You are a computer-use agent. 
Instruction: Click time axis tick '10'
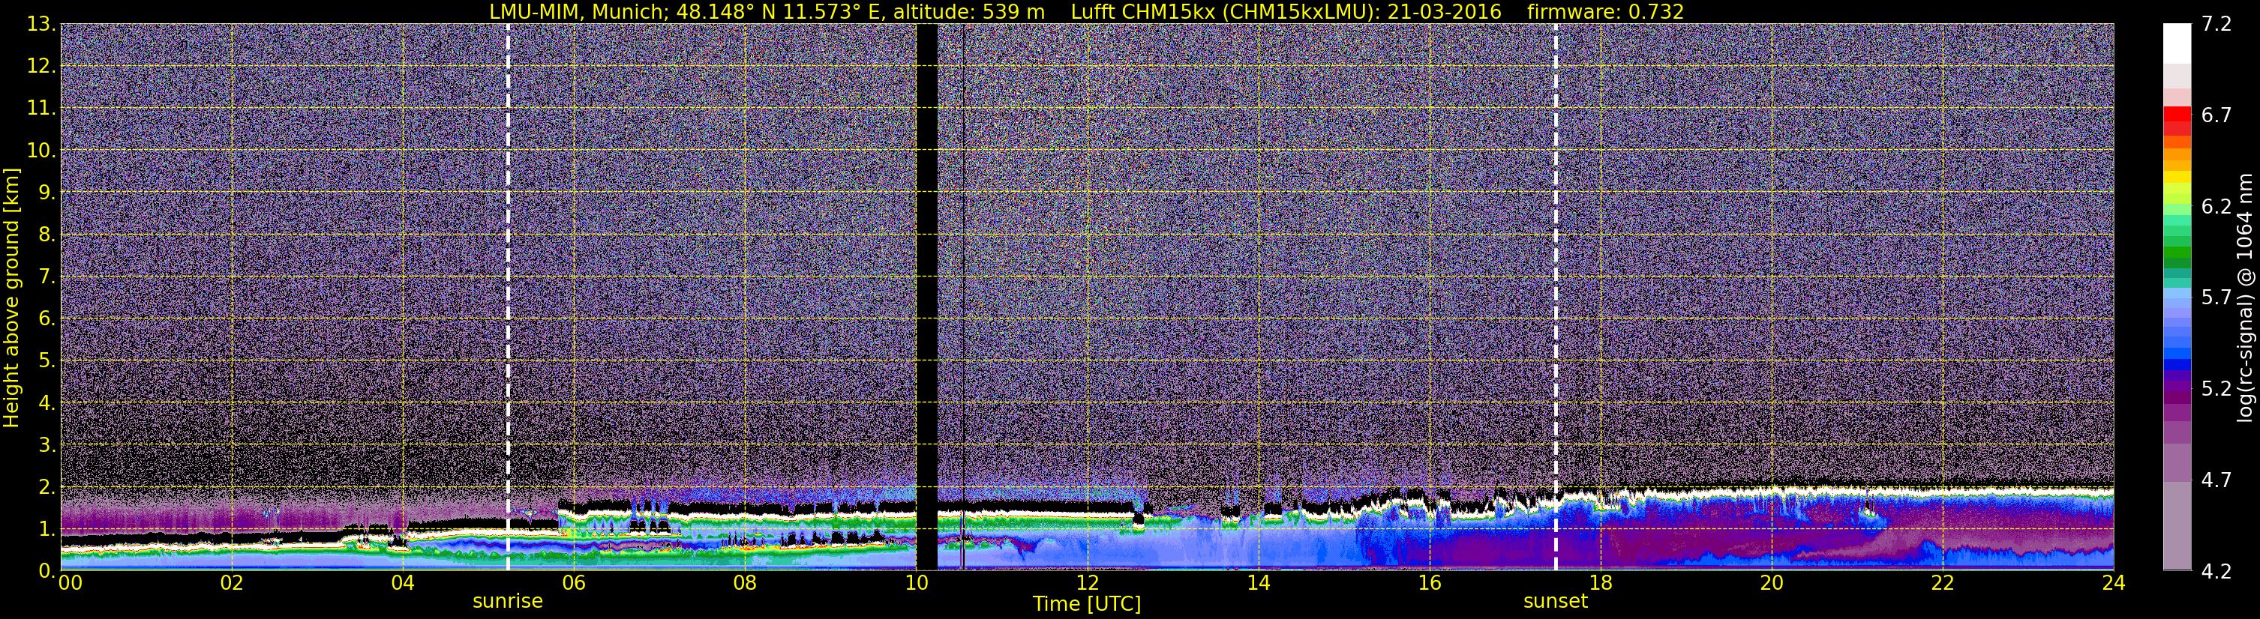click(x=916, y=584)
